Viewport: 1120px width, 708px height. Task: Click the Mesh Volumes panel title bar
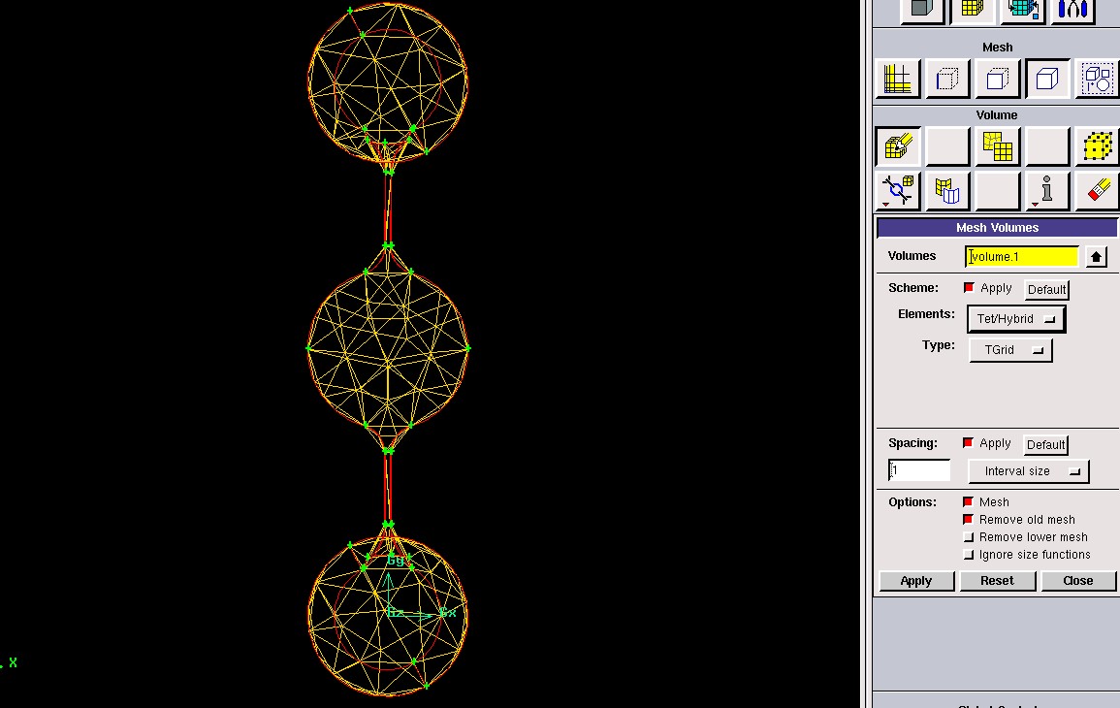(997, 227)
